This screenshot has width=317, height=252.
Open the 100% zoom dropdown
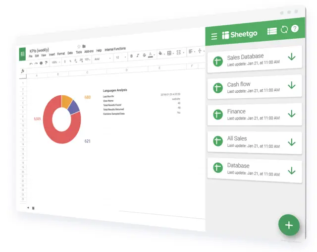pos(56,62)
